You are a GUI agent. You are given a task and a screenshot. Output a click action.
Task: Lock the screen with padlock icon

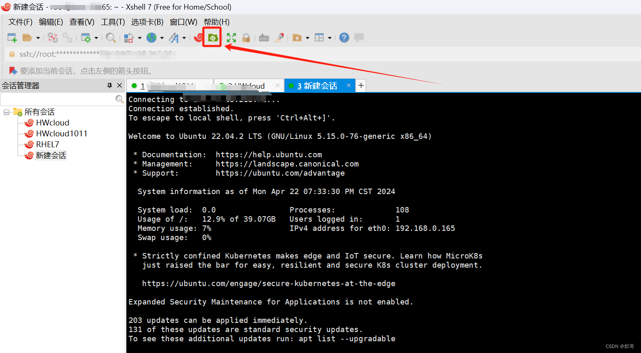(246, 38)
